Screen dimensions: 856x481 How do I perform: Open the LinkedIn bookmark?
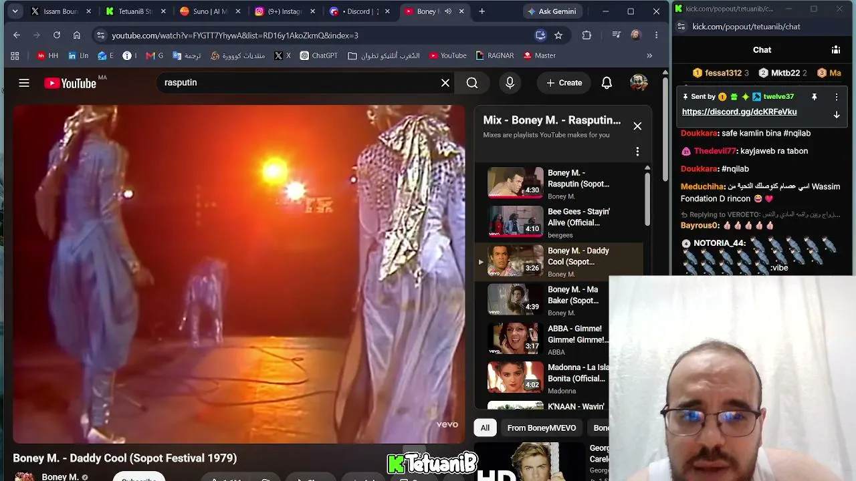pyautogui.click(x=78, y=56)
